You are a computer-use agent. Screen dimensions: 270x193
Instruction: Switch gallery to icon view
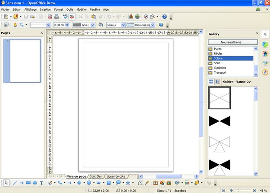[211, 82]
